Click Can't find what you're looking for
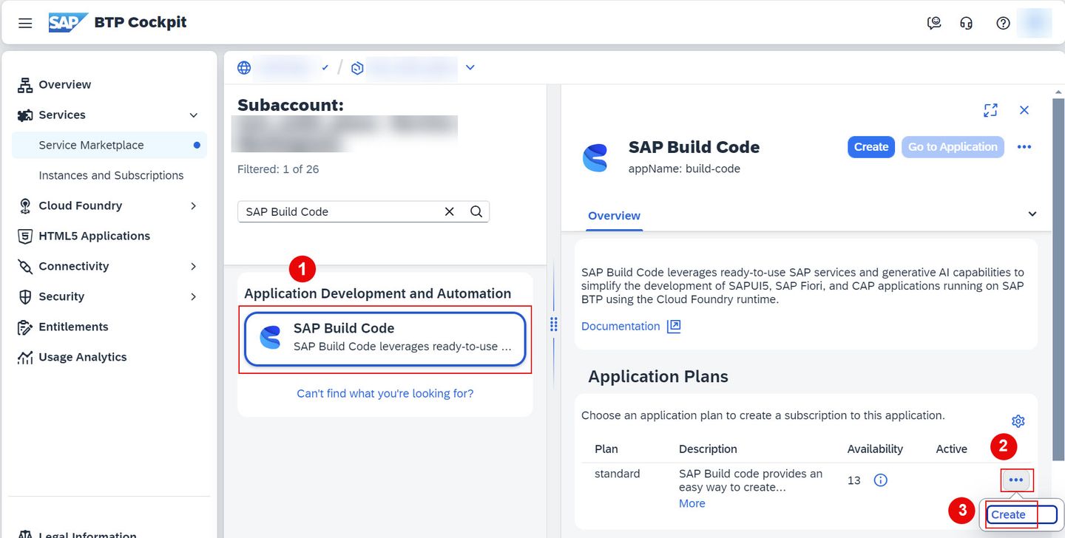 [x=385, y=393]
